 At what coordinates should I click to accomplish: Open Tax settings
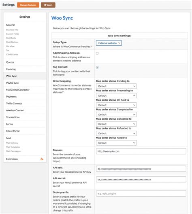click(8, 50)
